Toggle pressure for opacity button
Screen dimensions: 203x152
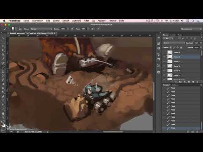72,29
